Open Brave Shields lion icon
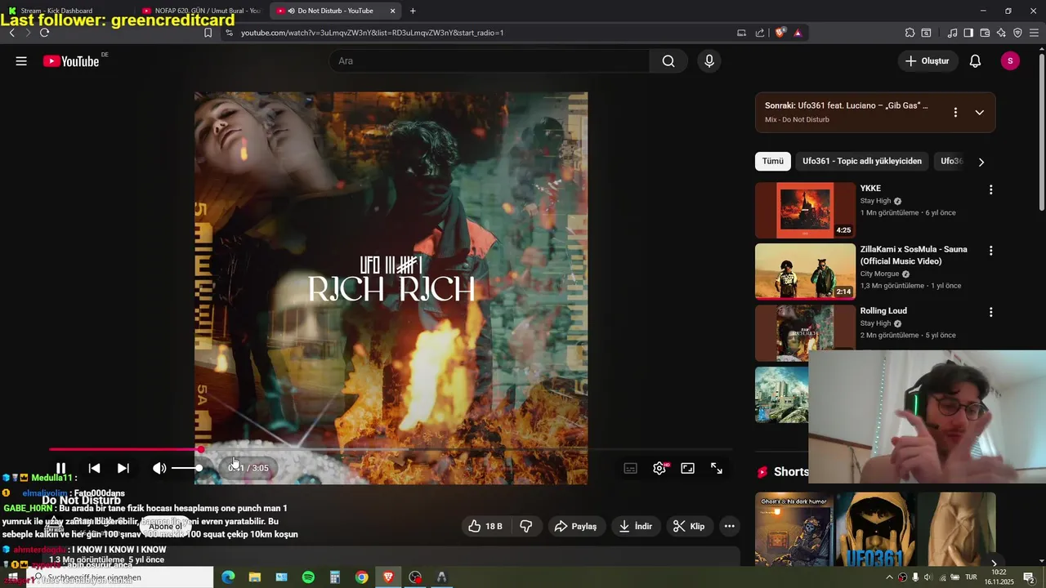 (780, 33)
